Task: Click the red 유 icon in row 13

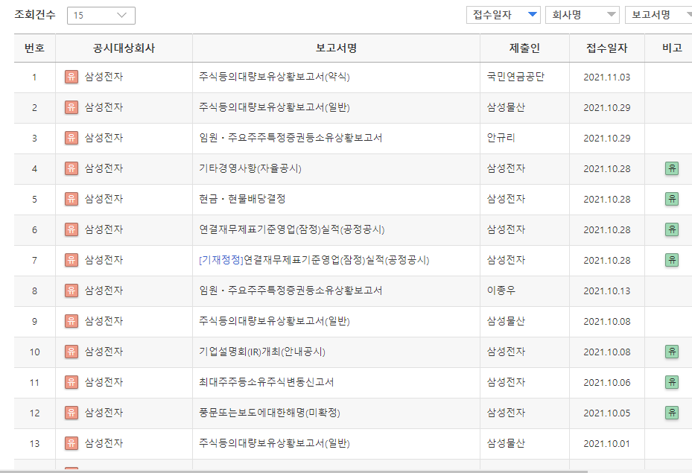Action: tap(71, 443)
